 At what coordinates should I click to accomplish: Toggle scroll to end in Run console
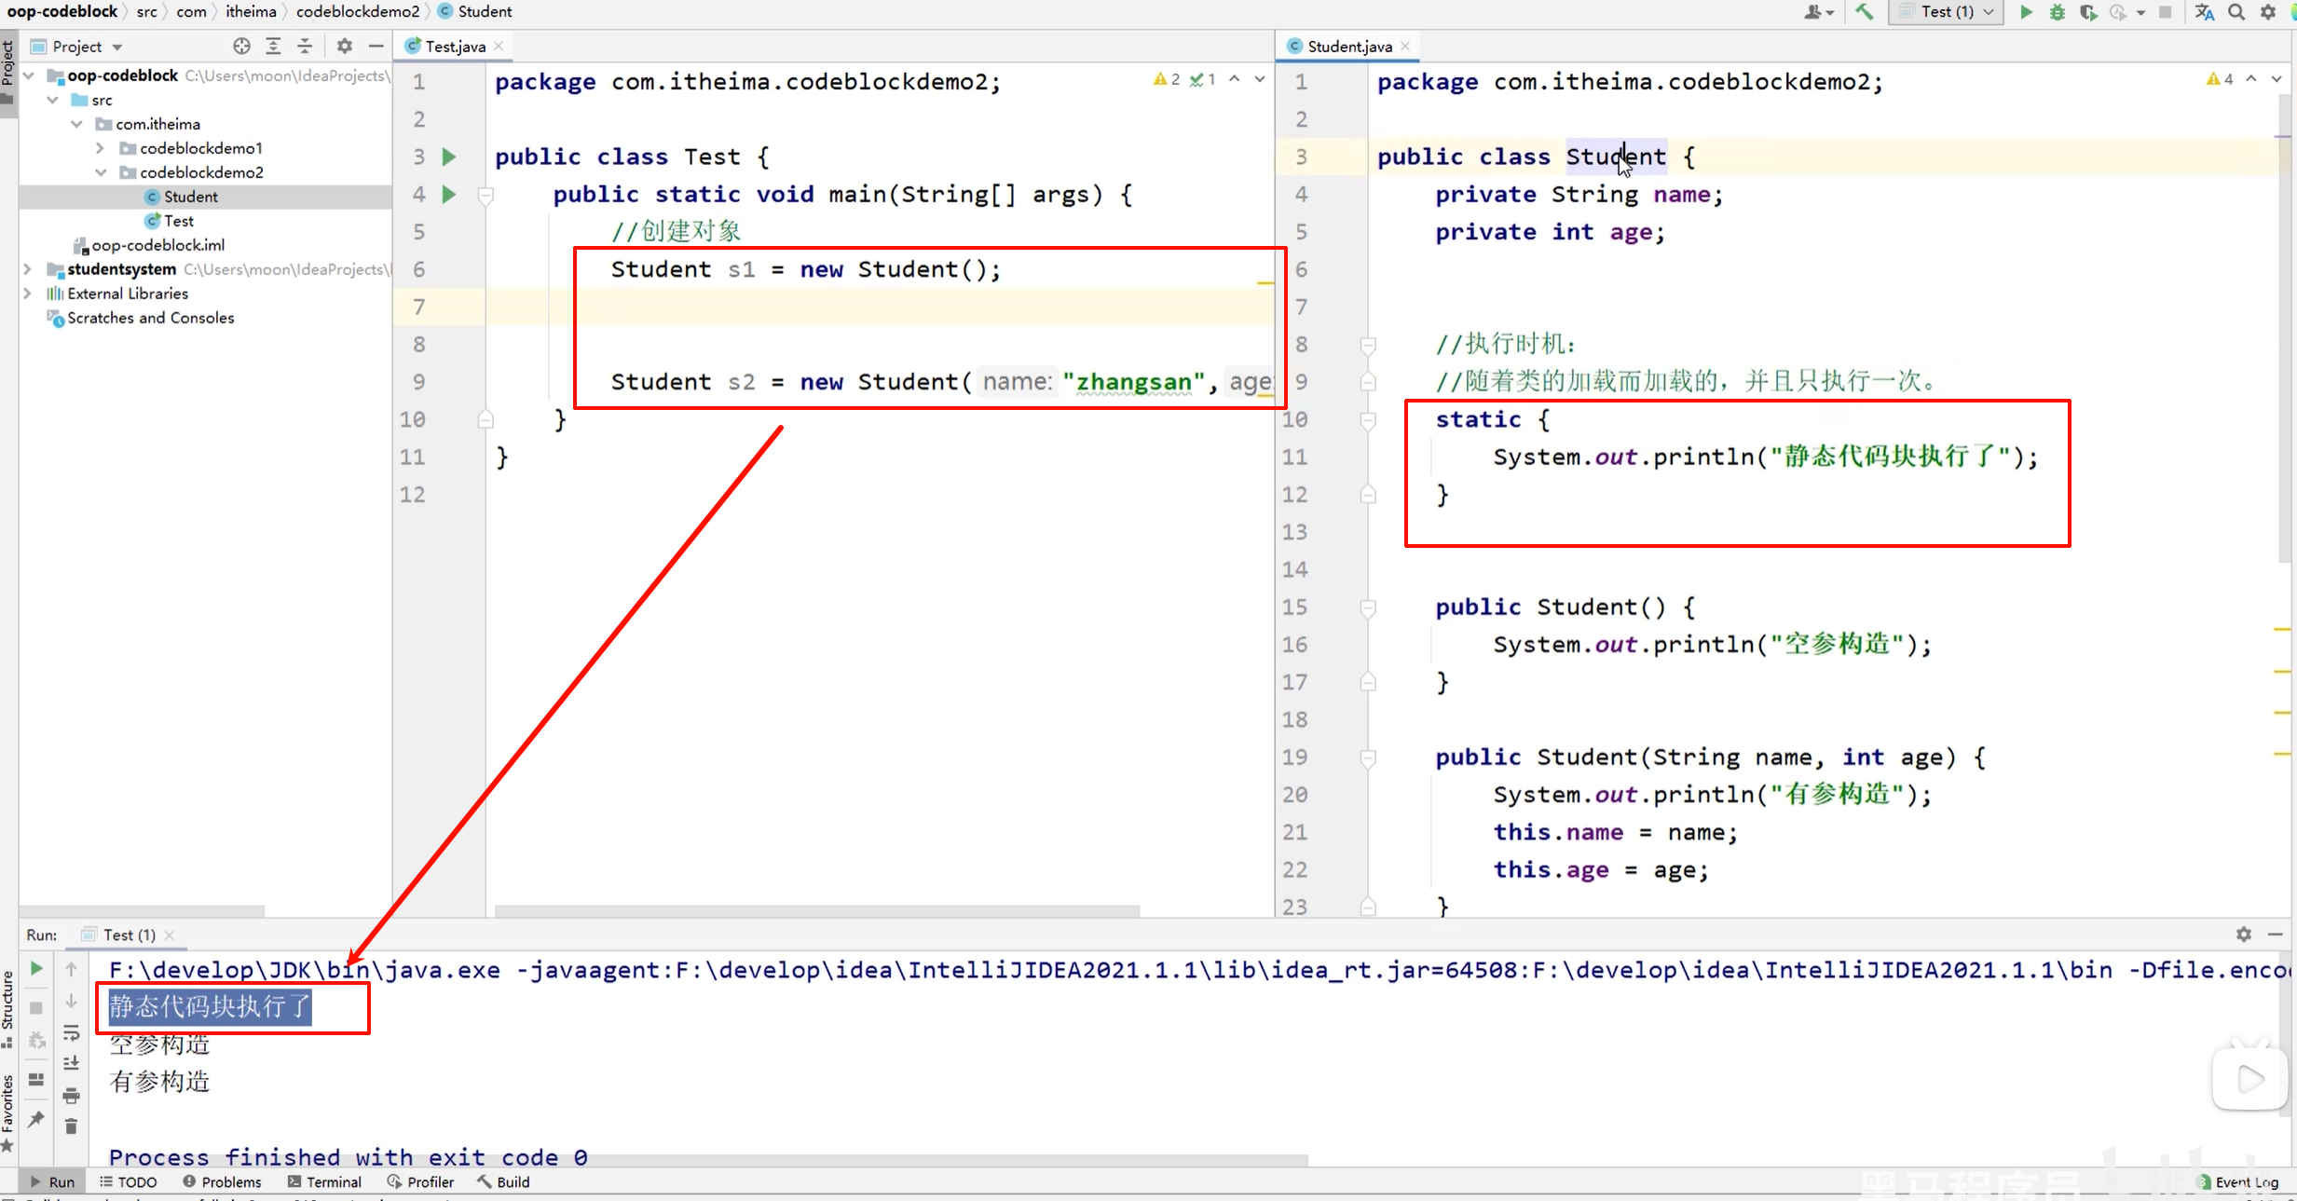(71, 1063)
